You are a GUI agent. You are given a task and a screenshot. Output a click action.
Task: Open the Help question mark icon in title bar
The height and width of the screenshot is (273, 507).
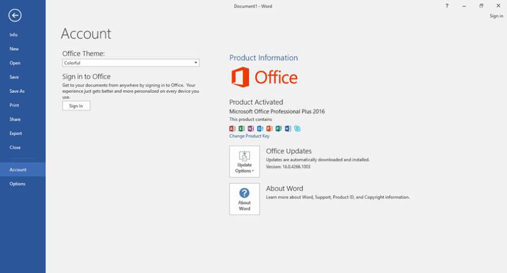pyautogui.click(x=447, y=6)
